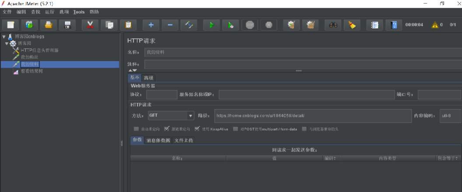The width and height of the screenshot is (462, 192).
Task: Click the 路径 path URL field
Action: (x=313, y=116)
